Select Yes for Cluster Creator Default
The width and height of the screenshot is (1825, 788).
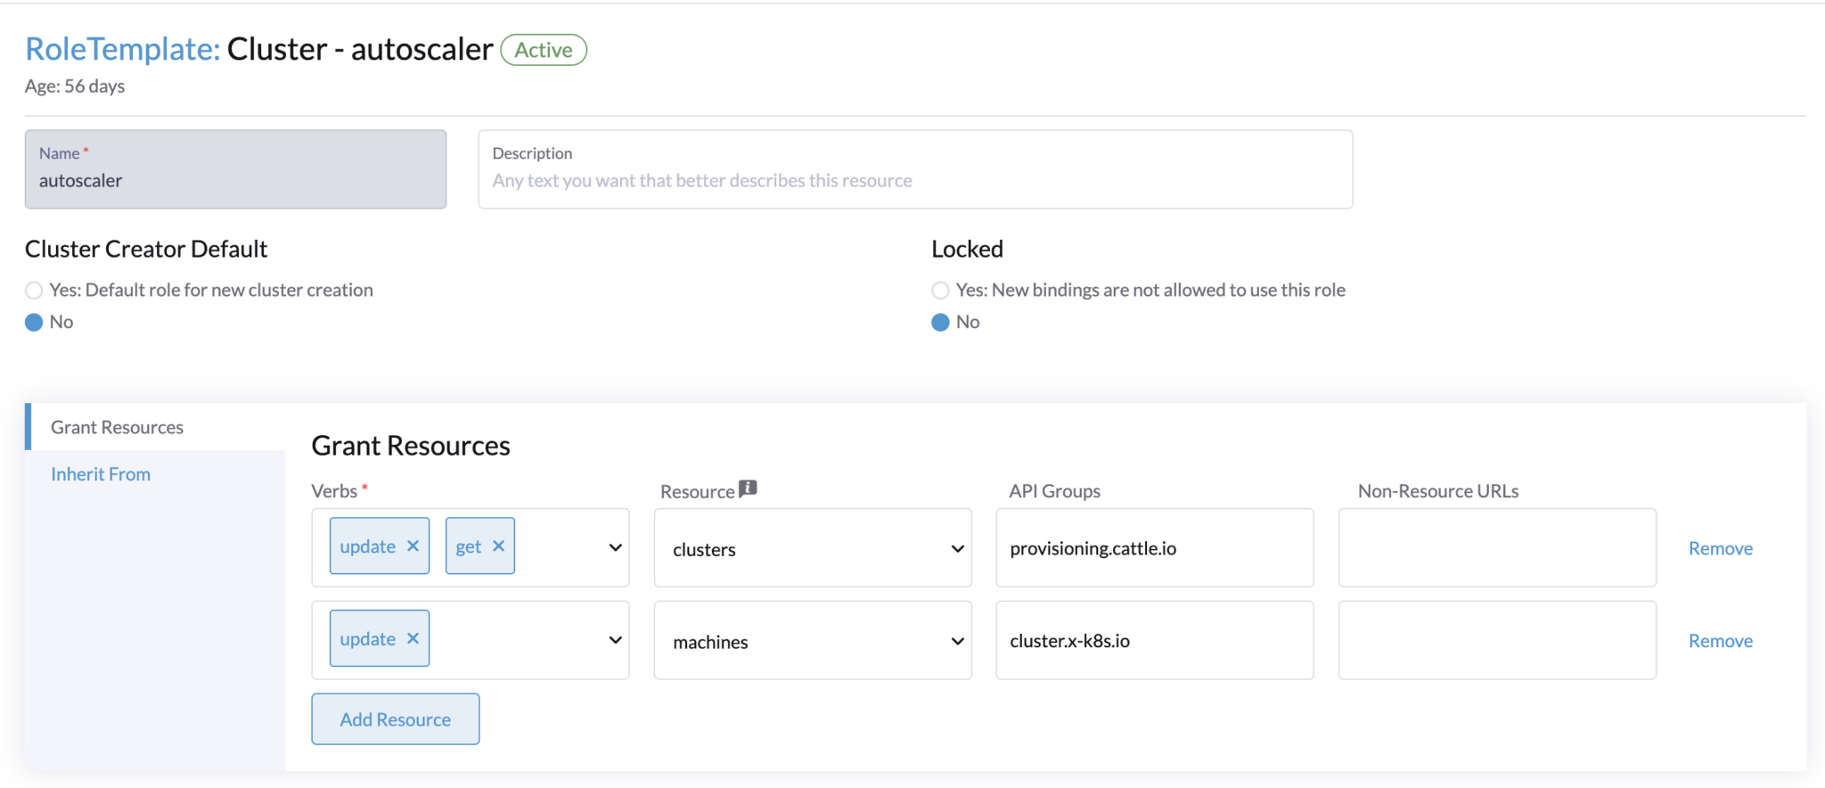34,291
